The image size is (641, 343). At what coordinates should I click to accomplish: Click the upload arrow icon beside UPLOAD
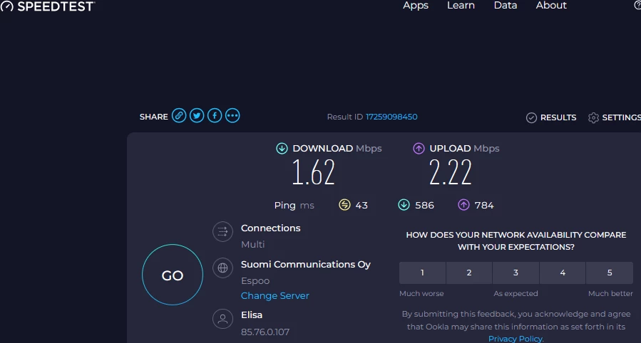pos(419,149)
